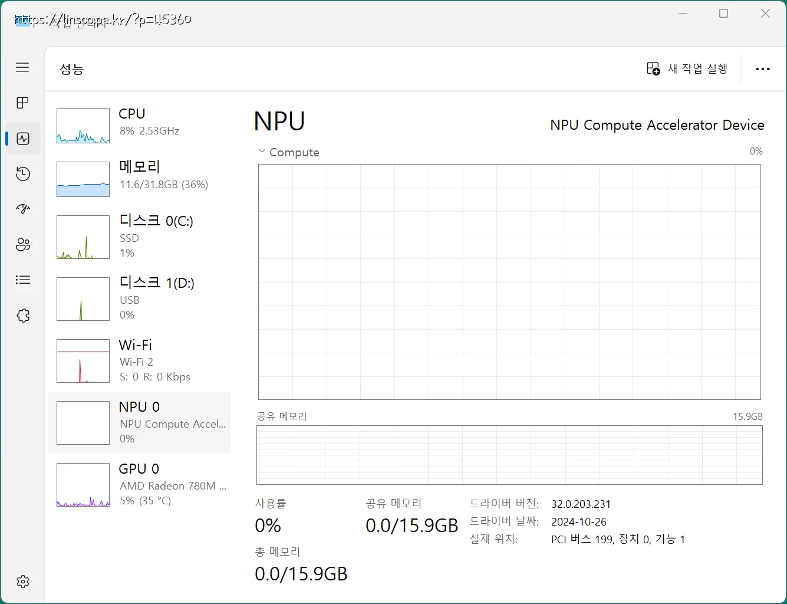Open the Details list page icon
This screenshot has width=787, height=604.
tap(23, 280)
